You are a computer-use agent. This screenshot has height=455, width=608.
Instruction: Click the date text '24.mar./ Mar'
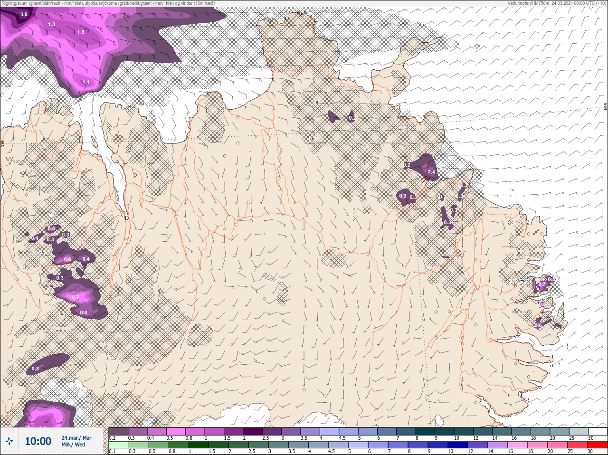click(x=76, y=438)
